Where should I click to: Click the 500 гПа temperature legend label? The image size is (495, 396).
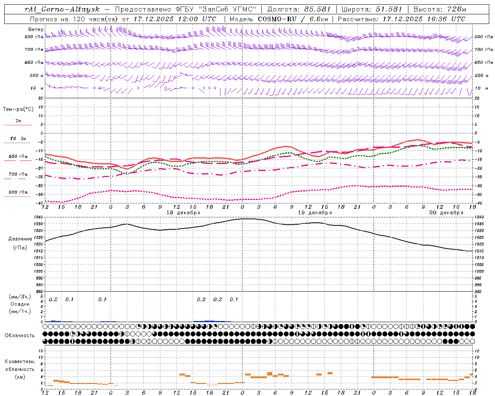[18, 192]
